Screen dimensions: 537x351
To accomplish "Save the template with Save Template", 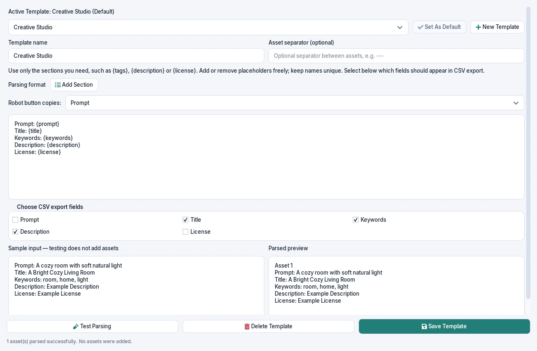I will coord(444,326).
